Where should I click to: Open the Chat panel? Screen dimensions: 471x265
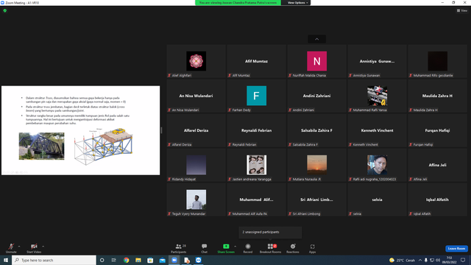pyautogui.click(x=205, y=248)
